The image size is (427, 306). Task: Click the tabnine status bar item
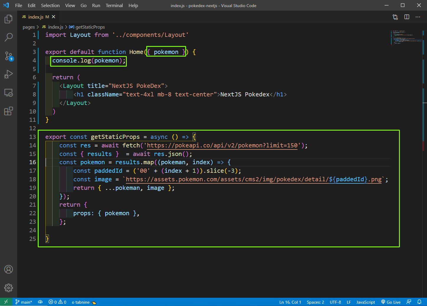[x=84, y=302]
